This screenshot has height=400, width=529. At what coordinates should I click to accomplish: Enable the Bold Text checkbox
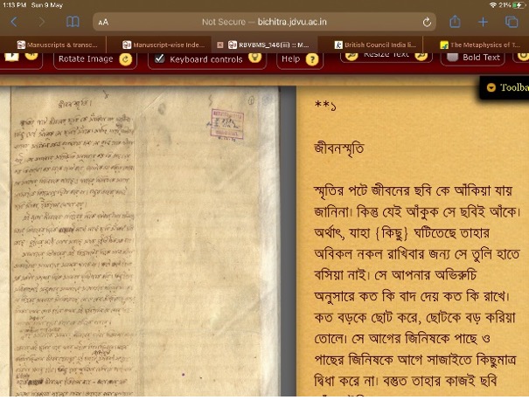(x=452, y=58)
